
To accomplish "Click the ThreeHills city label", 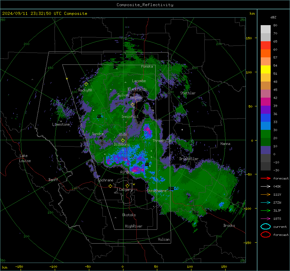I will click(162, 141).
